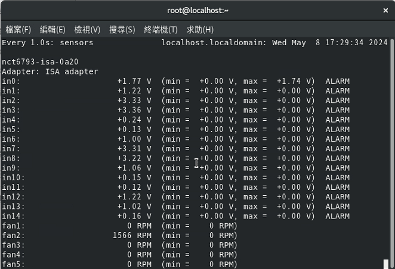This screenshot has width=395, height=269.
Task: Click the fan2 1566 RPM reading
Action: (x=132, y=235)
